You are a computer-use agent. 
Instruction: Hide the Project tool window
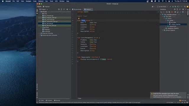point(70,9)
